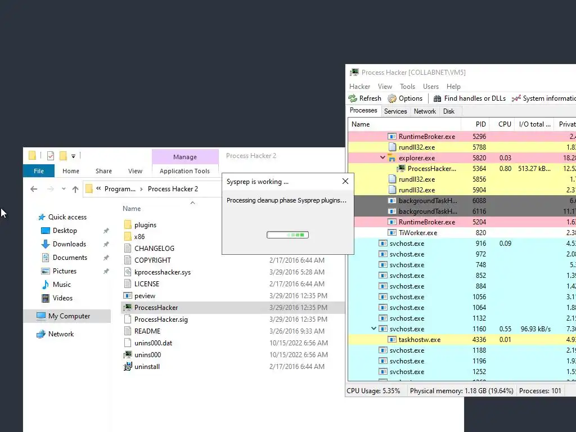Select My Computer in navigation pane

(67, 316)
